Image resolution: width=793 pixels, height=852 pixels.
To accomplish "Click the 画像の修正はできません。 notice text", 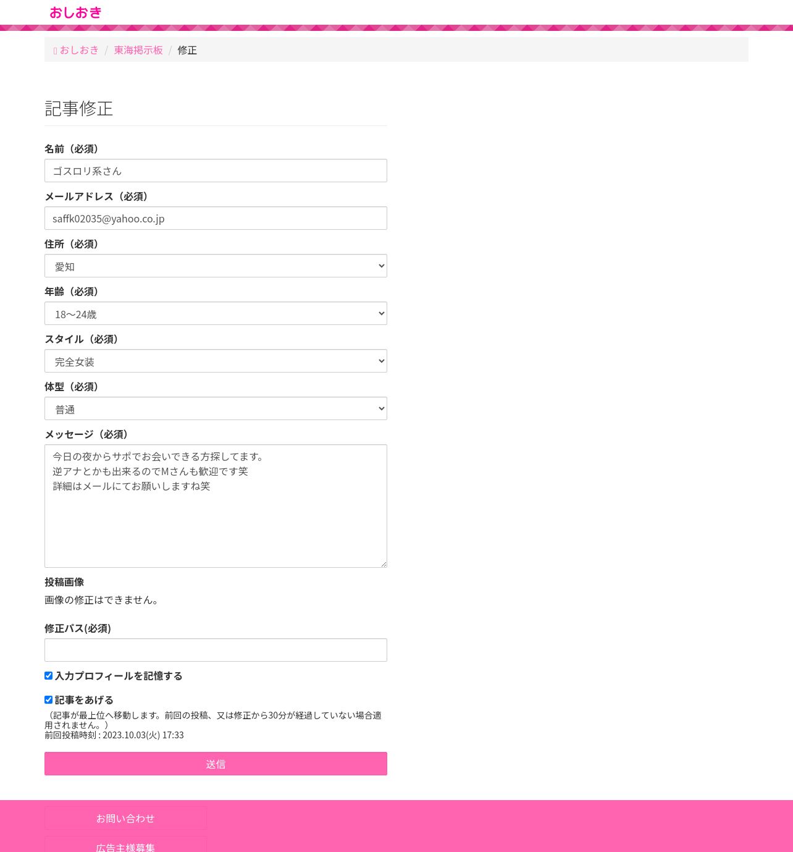I will click(104, 600).
